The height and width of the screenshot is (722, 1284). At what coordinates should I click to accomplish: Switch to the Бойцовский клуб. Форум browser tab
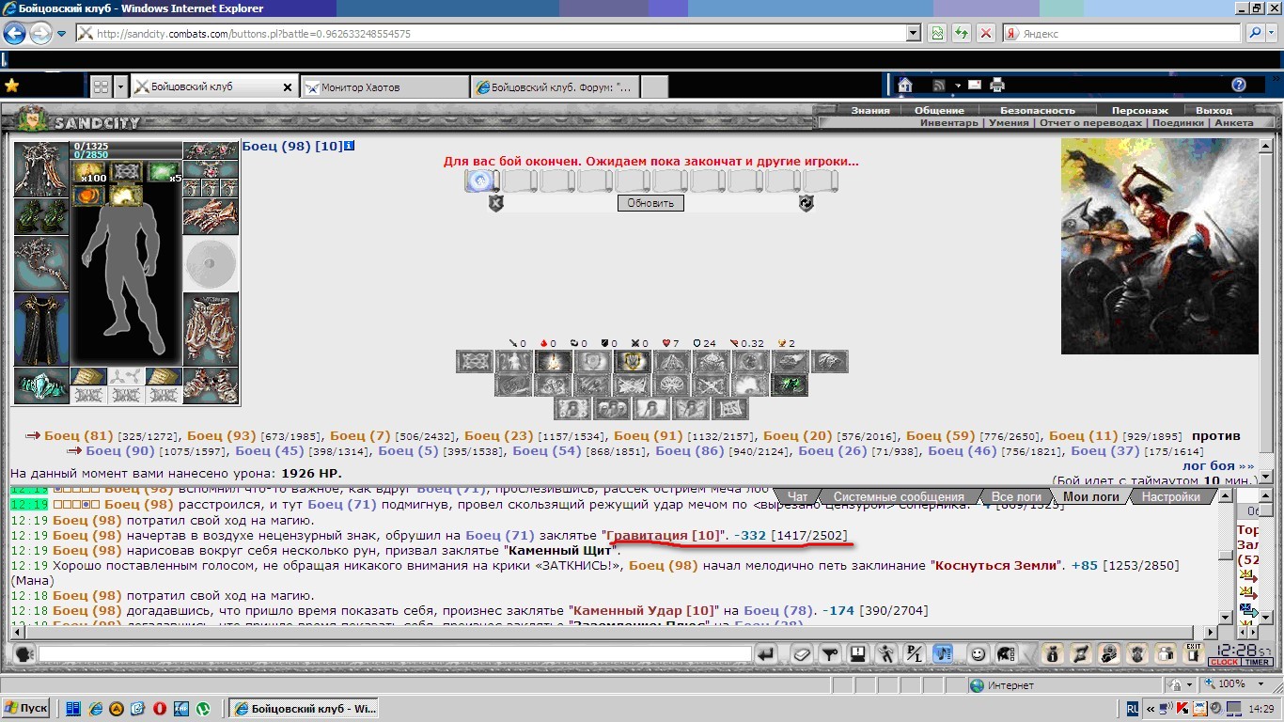pos(555,86)
